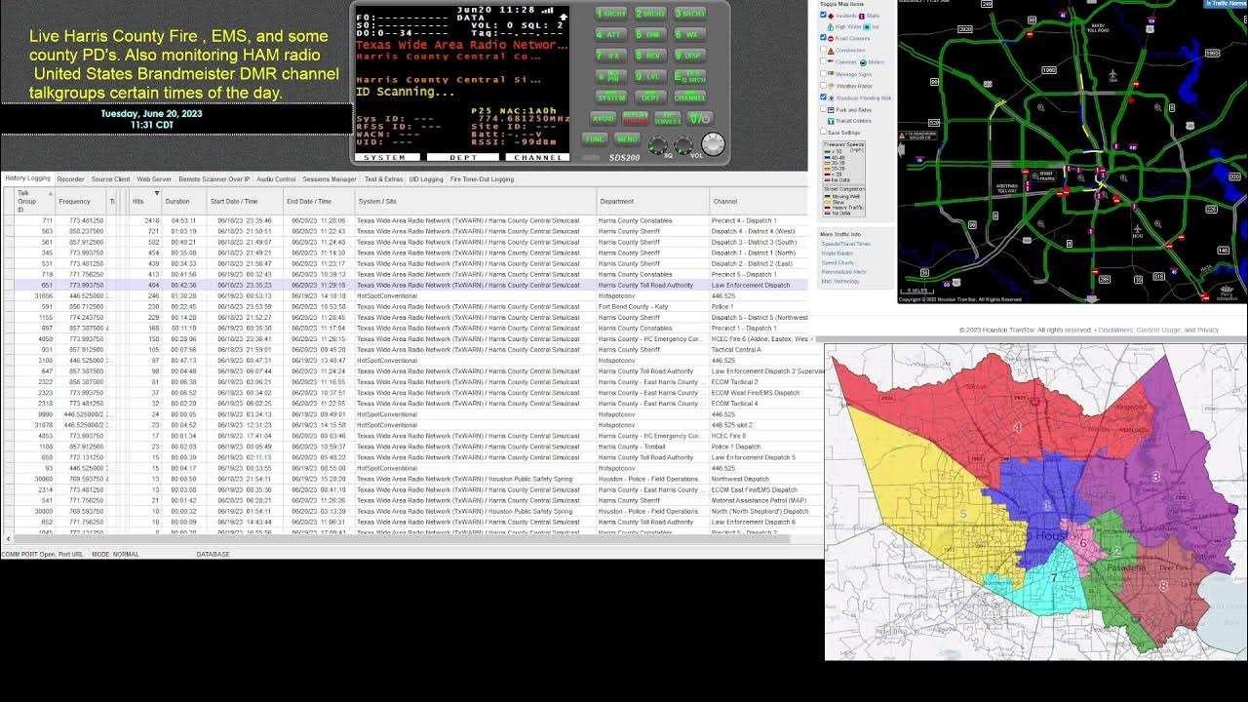Click the FUNC key on the scanner
The height and width of the screenshot is (702, 1248).
click(x=595, y=139)
